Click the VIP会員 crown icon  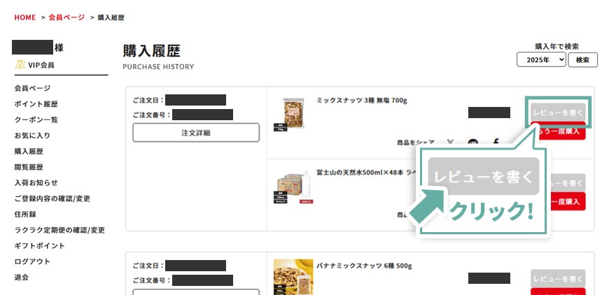(20, 65)
